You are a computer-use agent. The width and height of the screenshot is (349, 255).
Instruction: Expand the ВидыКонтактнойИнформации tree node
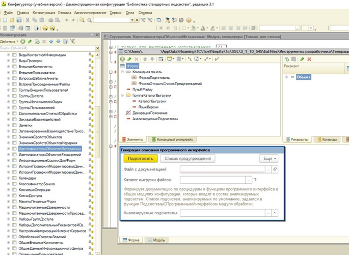point(9,54)
